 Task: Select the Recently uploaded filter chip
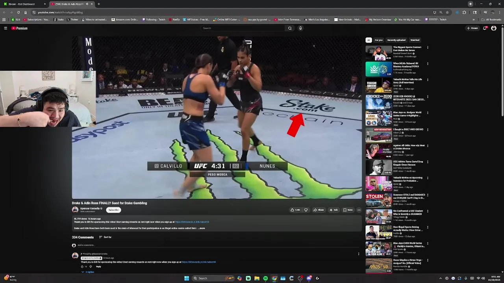tap(397, 40)
